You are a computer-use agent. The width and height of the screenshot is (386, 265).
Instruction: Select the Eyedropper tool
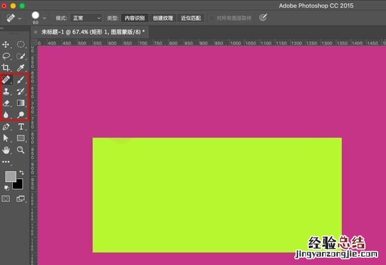[x=21, y=68]
